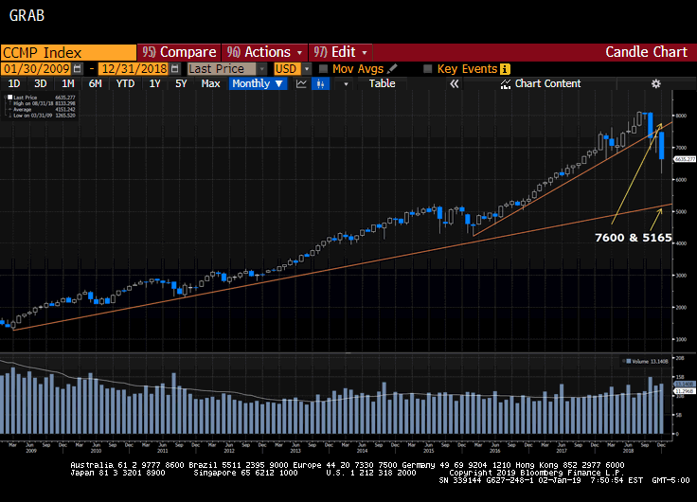Click the 01/30/2009 start date field

(36, 69)
